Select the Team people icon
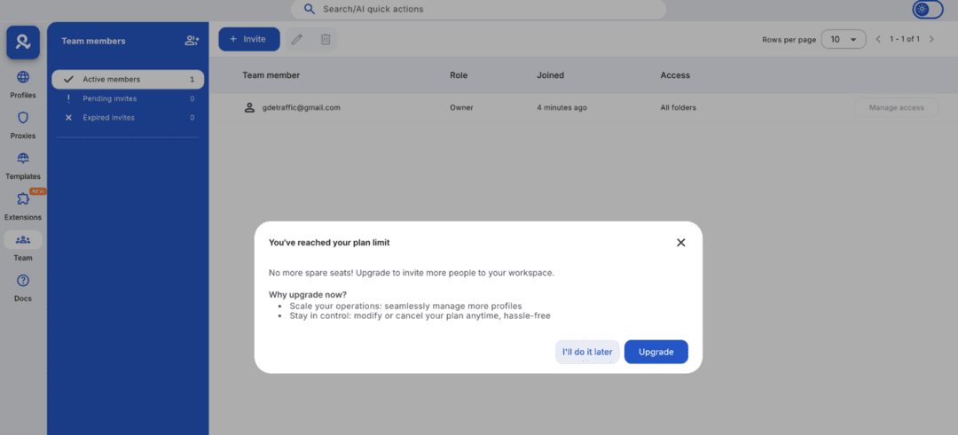Image resolution: width=958 pixels, height=435 pixels. click(x=23, y=240)
